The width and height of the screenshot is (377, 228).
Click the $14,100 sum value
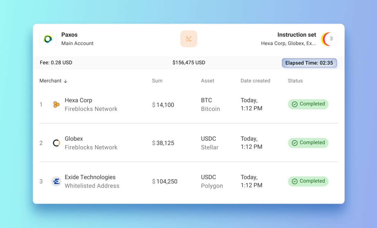(163, 105)
